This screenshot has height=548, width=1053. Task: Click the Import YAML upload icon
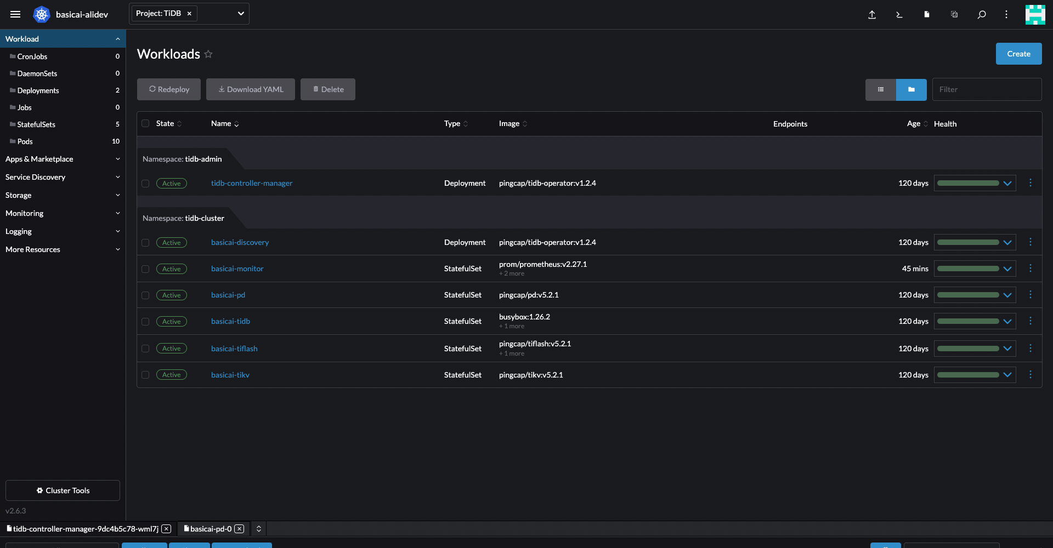click(872, 14)
